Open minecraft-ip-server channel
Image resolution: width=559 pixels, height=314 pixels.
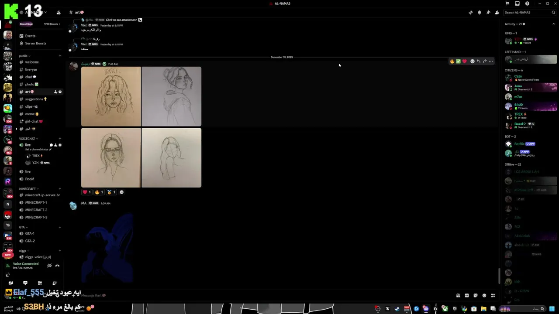pyautogui.click(x=39, y=195)
